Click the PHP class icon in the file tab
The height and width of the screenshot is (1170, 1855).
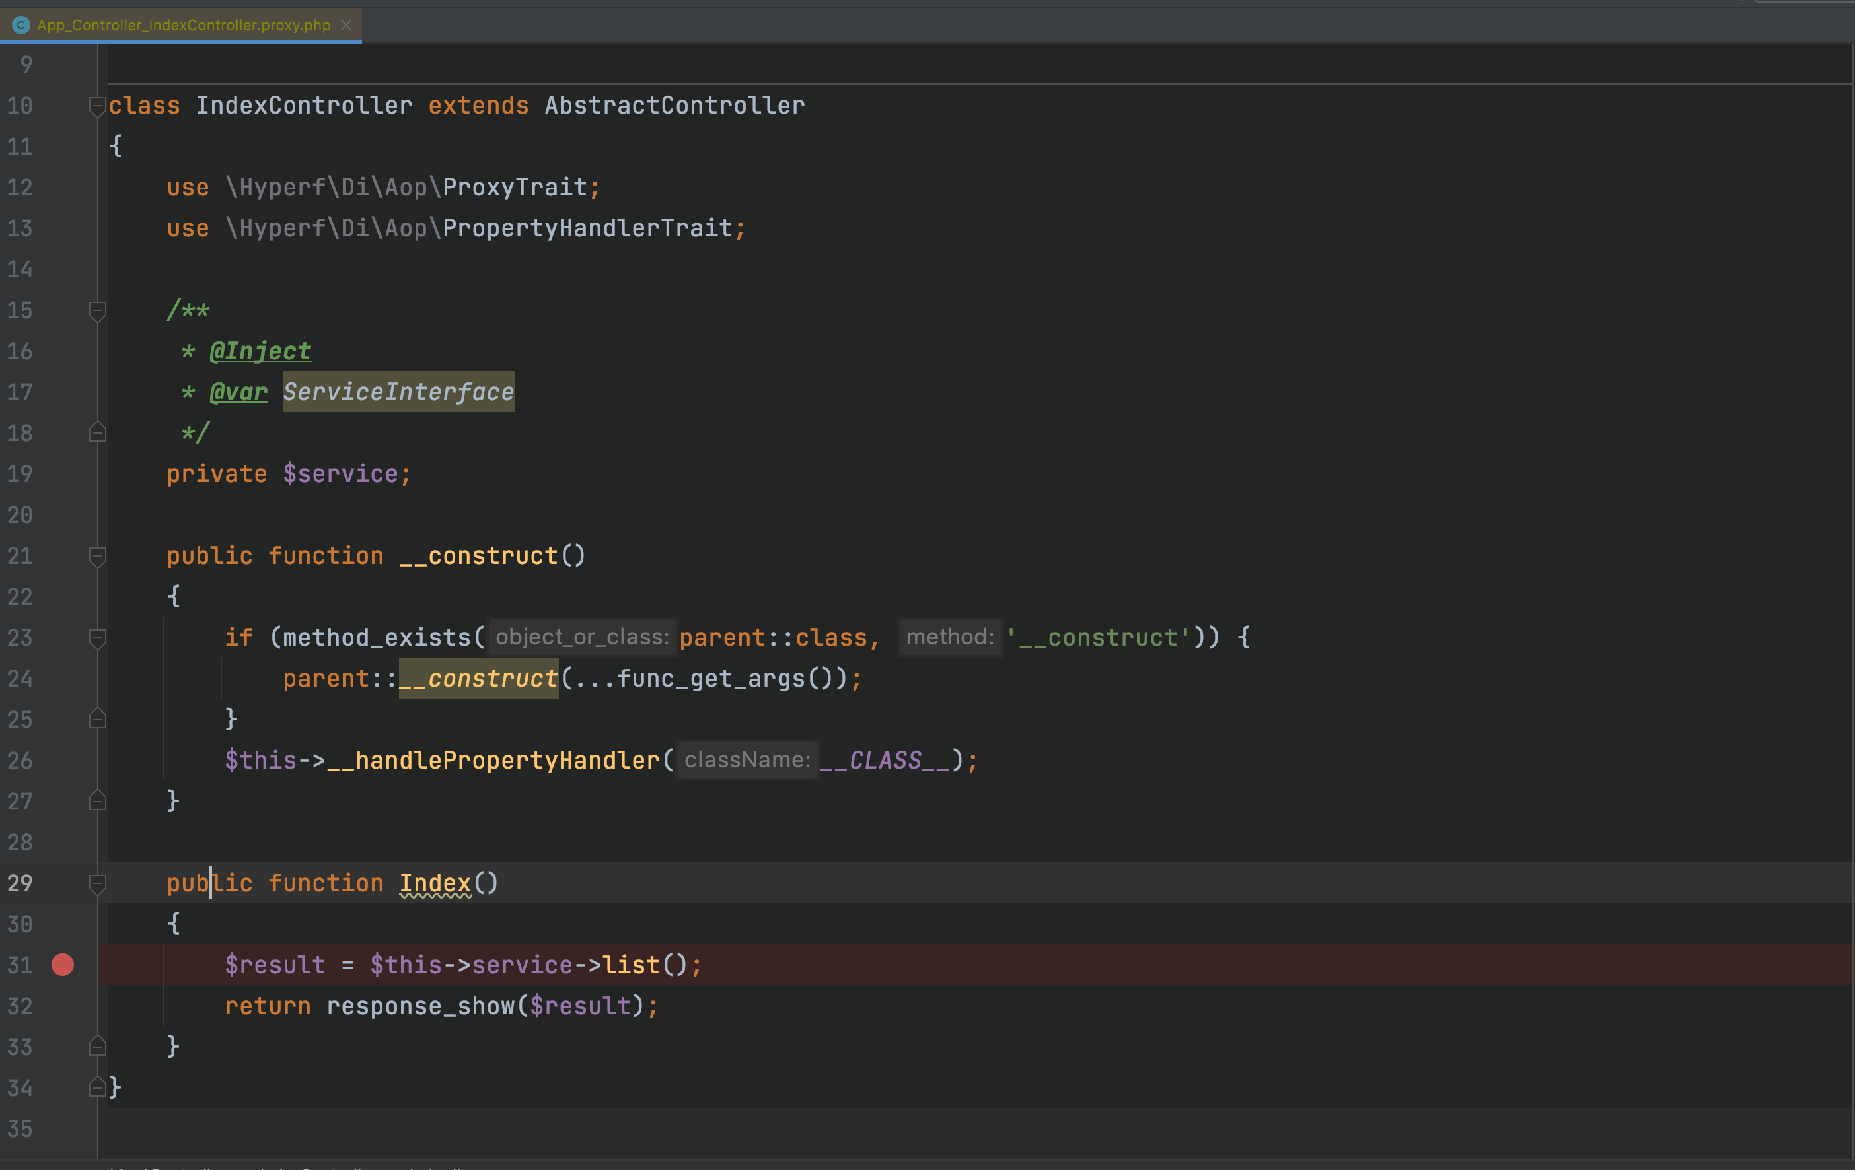20,25
